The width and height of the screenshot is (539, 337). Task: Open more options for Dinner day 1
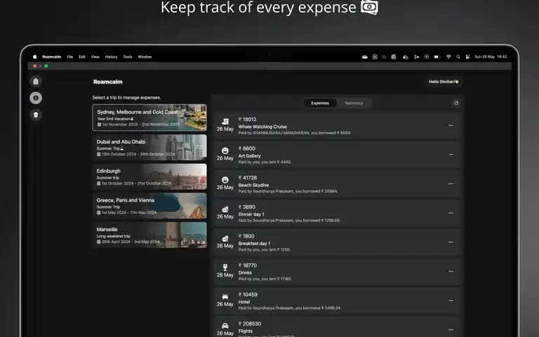451,213
